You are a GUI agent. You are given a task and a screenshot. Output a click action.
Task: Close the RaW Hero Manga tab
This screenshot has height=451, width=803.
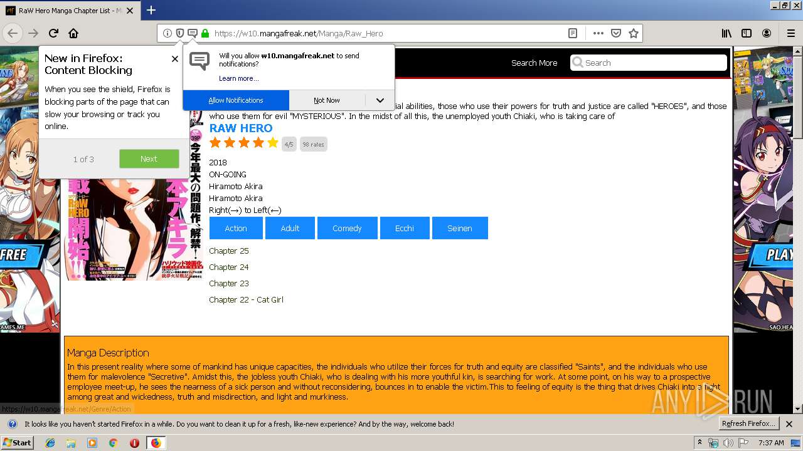[130, 11]
